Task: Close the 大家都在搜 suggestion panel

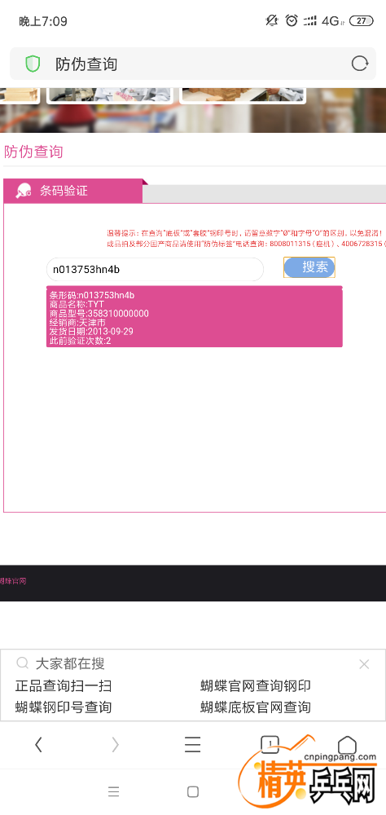Action: pos(364,663)
